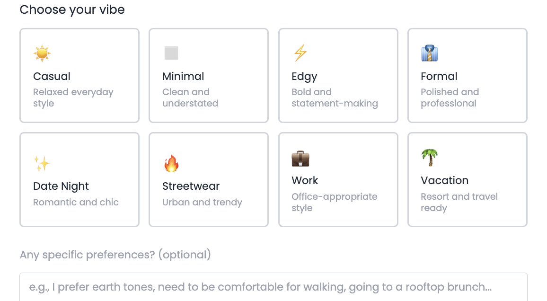
Task: Select the Casual vibe title
Action: point(52,76)
